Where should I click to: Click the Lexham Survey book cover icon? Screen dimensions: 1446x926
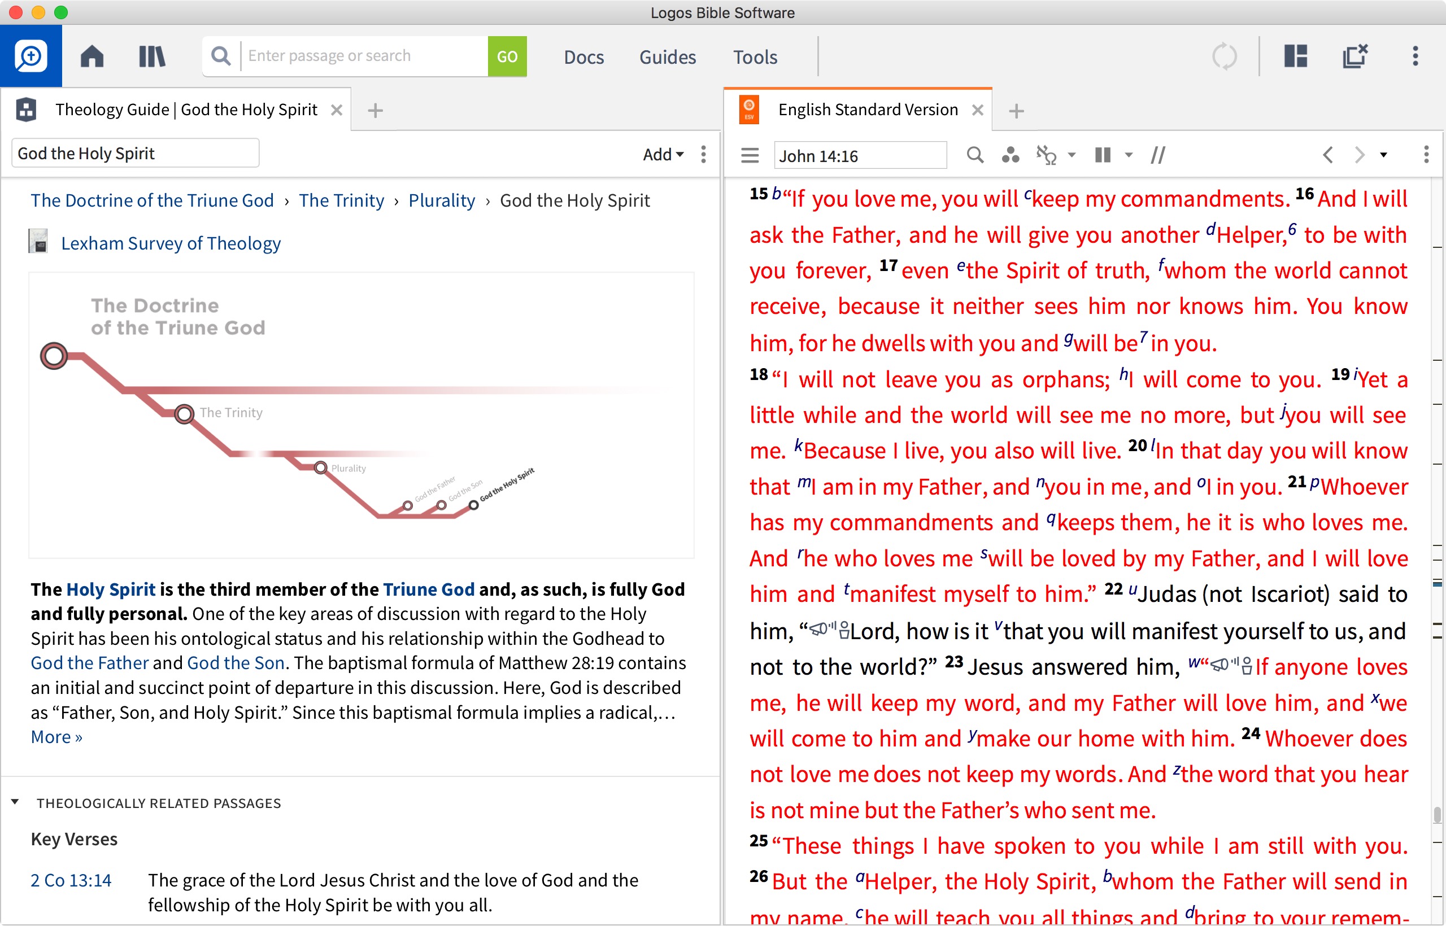(x=38, y=242)
